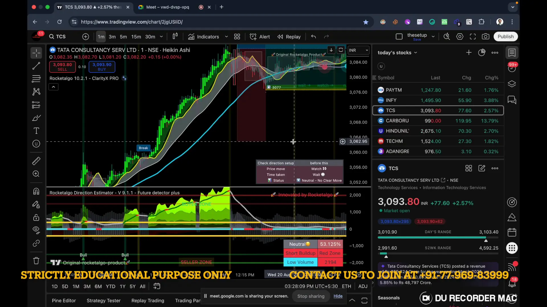547x307 pixels.
Task: Expand the indicator favorites dropdown arrow
Action: [x=226, y=37]
